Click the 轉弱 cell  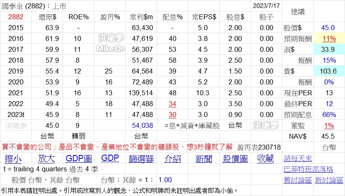pos(79,136)
